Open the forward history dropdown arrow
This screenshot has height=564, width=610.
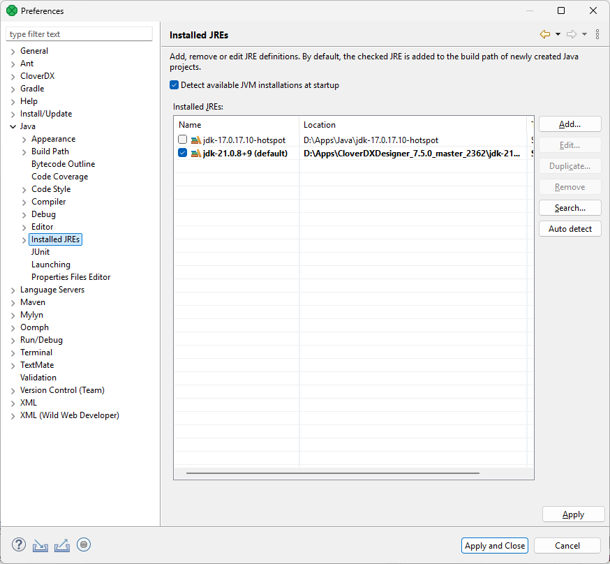click(584, 34)
